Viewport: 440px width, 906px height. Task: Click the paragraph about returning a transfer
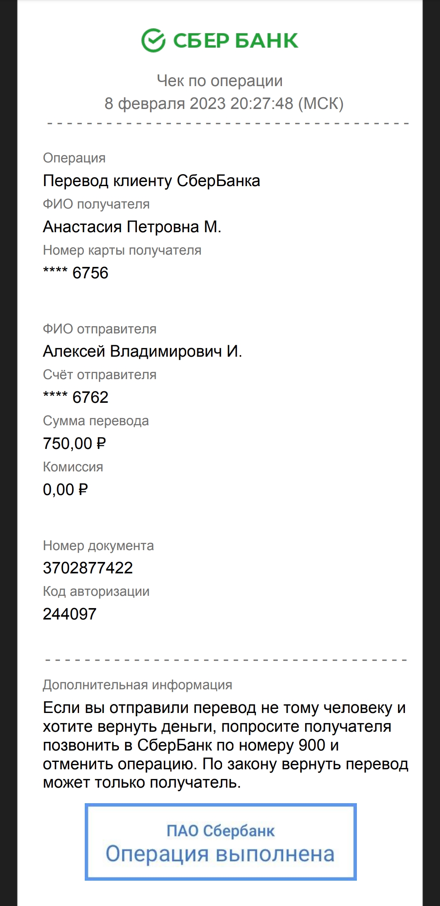[225, 745]
